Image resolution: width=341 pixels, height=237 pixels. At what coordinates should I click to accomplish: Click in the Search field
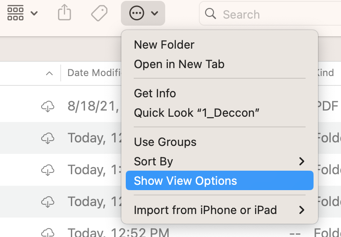click(275, 14)
